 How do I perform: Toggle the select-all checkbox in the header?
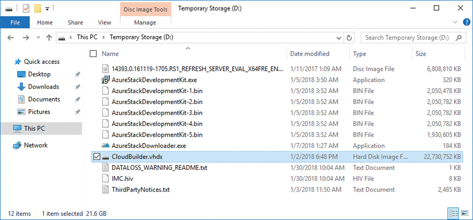coord(93,54)
